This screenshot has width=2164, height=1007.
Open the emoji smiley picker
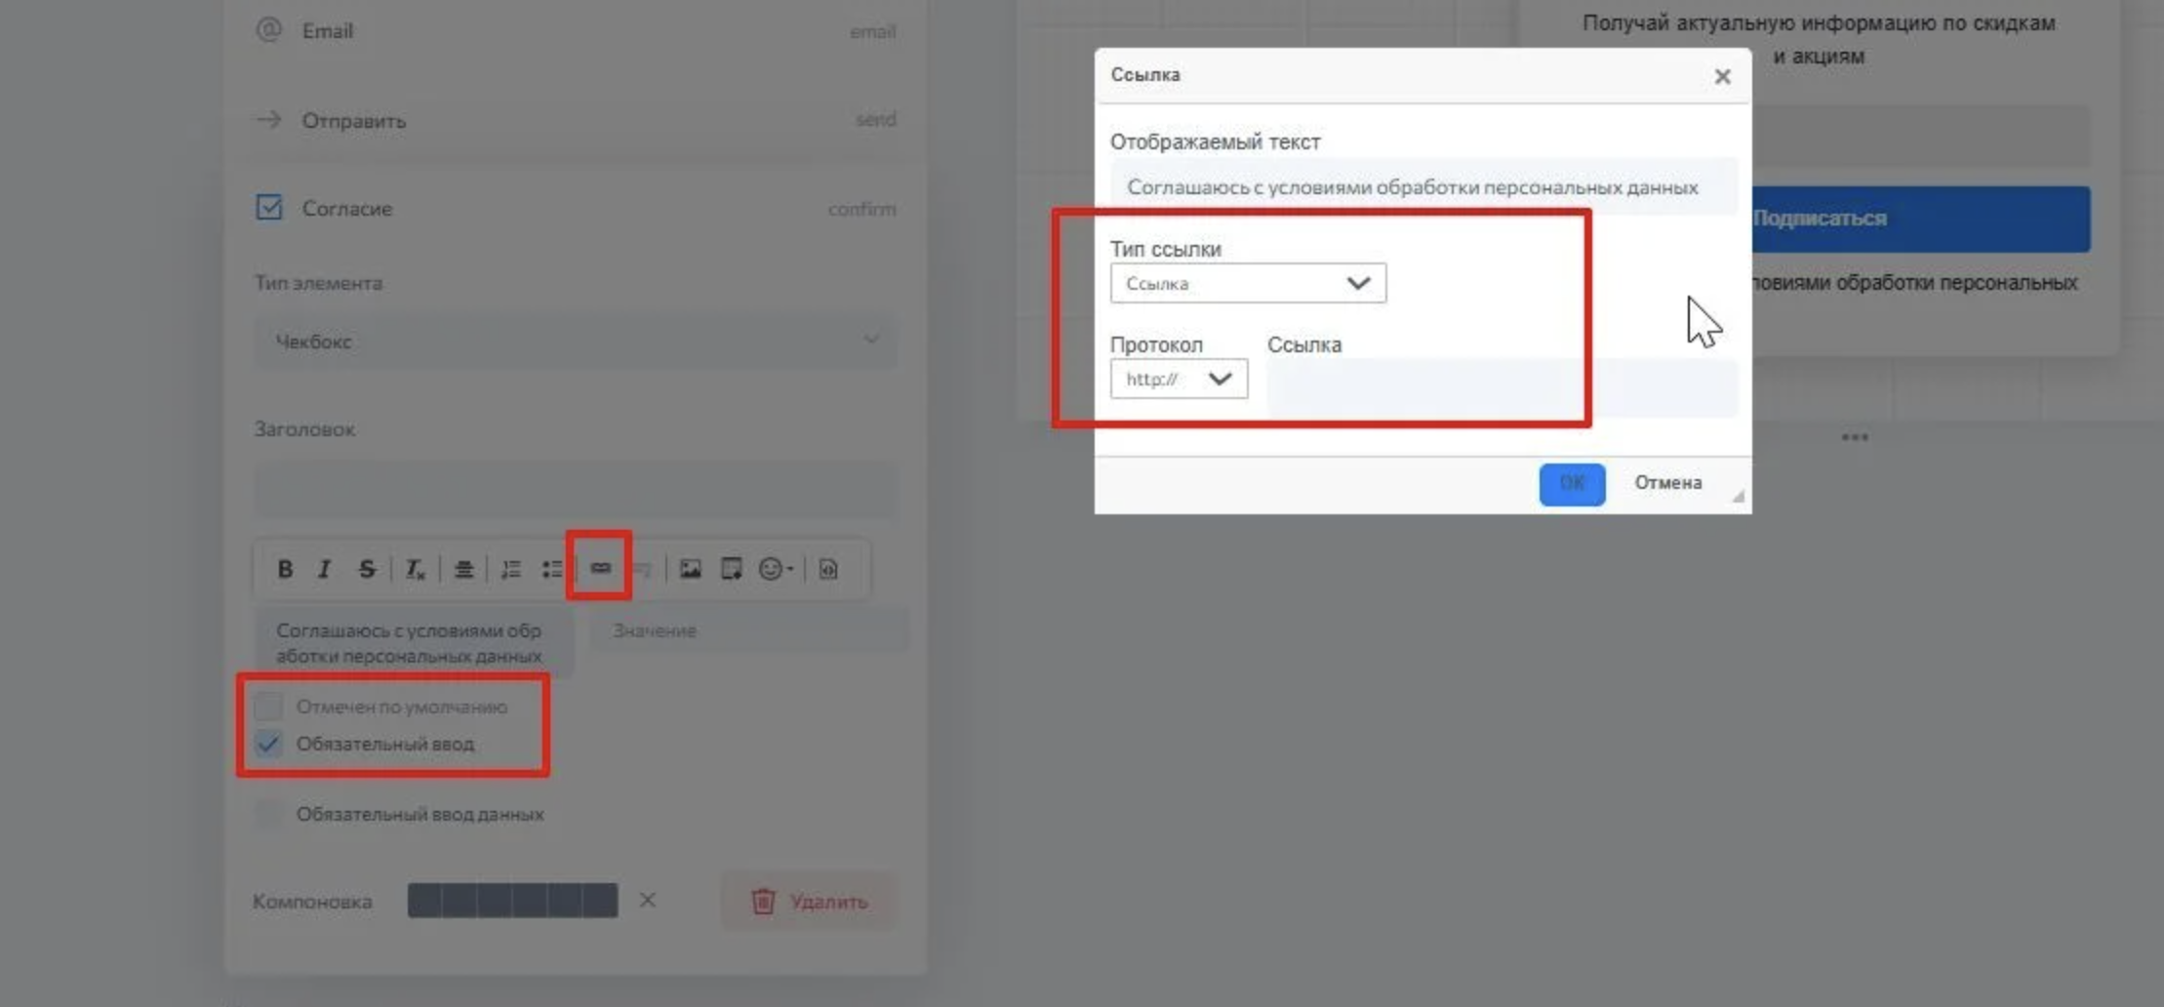775,569
